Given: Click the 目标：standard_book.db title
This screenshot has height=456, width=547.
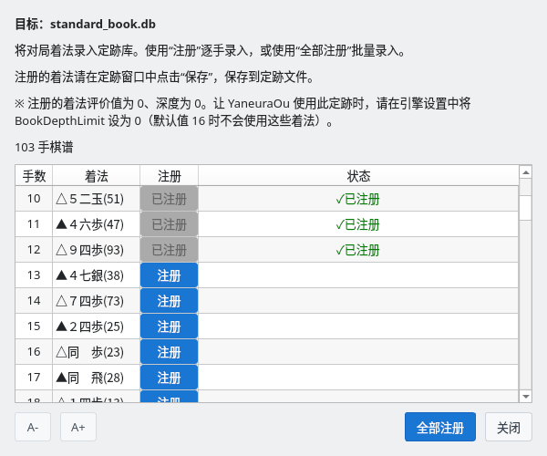Looking at the screenshot, I should (85, 24).
